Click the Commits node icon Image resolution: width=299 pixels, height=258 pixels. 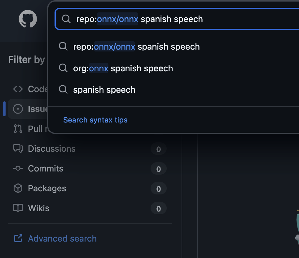(x=18, y=168)
